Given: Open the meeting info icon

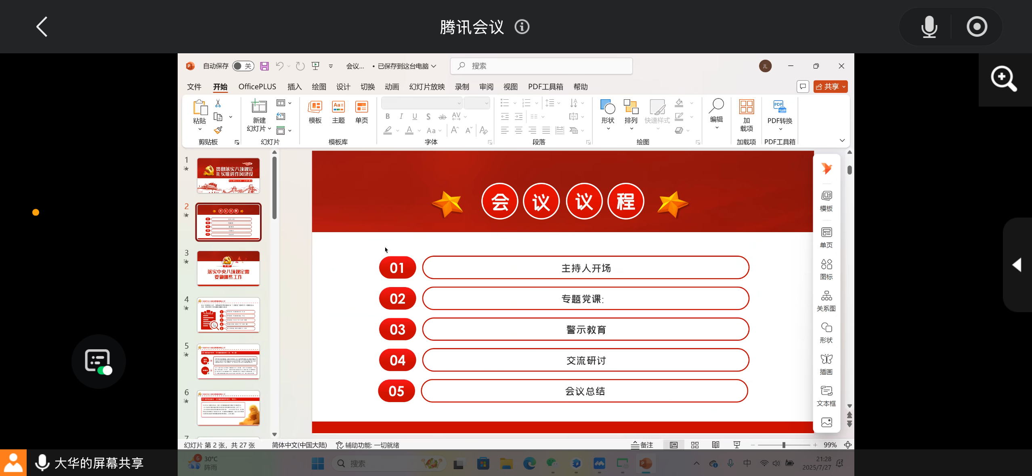Looking at the screenshot, I should coord(522,27).
